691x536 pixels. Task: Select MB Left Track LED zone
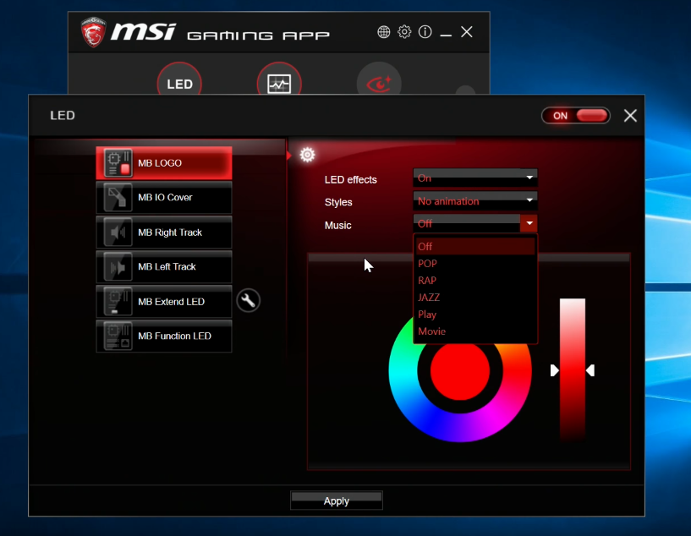pos(164,267)
